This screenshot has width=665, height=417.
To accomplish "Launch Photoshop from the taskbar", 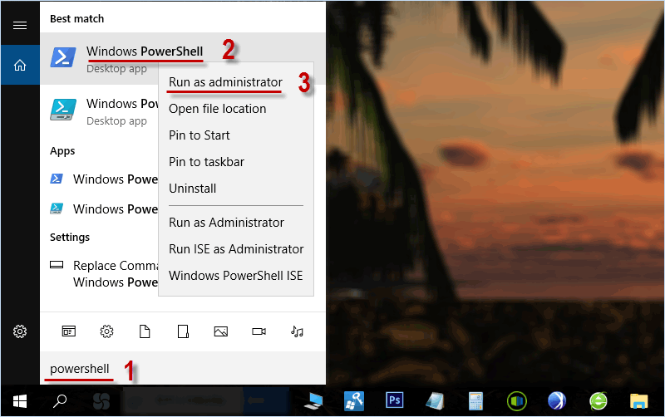I will pos(394,400).
